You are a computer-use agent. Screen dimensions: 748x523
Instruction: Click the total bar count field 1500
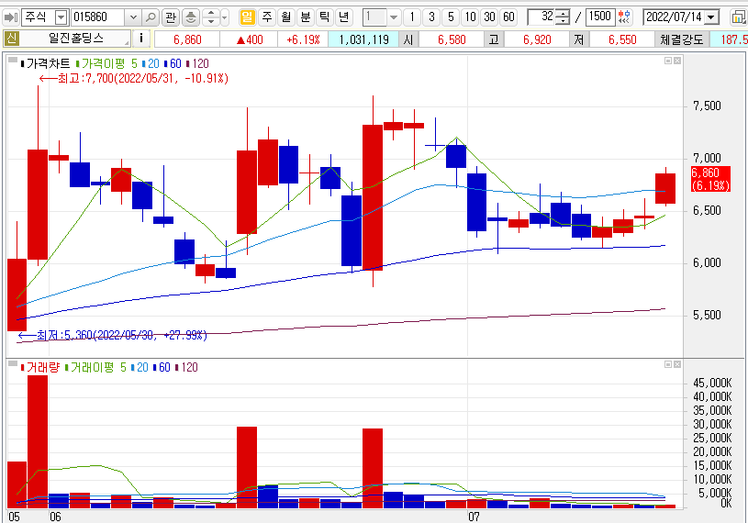pos(600,17)
